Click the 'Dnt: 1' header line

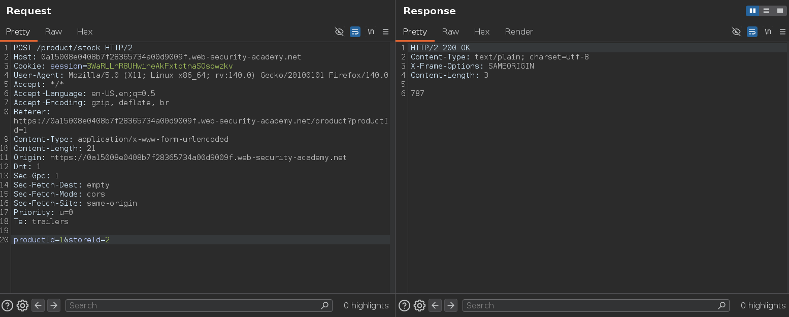point(27,167)
